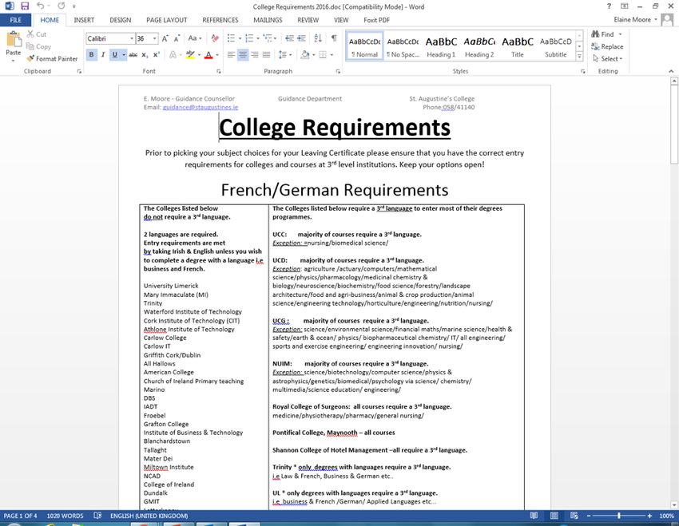Click the Undo arrow icon
Image resolution: width=679 pixels, height=526 pixels.
coord(40,6)
